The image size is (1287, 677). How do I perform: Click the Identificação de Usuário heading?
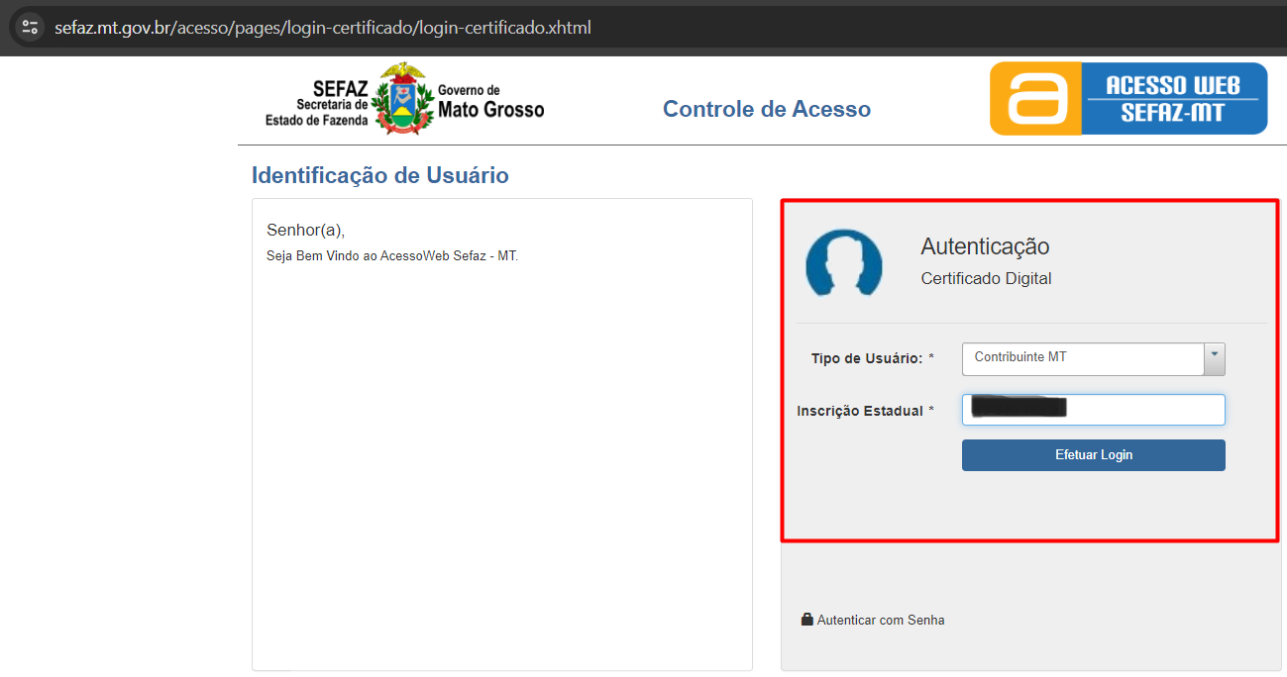379,176
